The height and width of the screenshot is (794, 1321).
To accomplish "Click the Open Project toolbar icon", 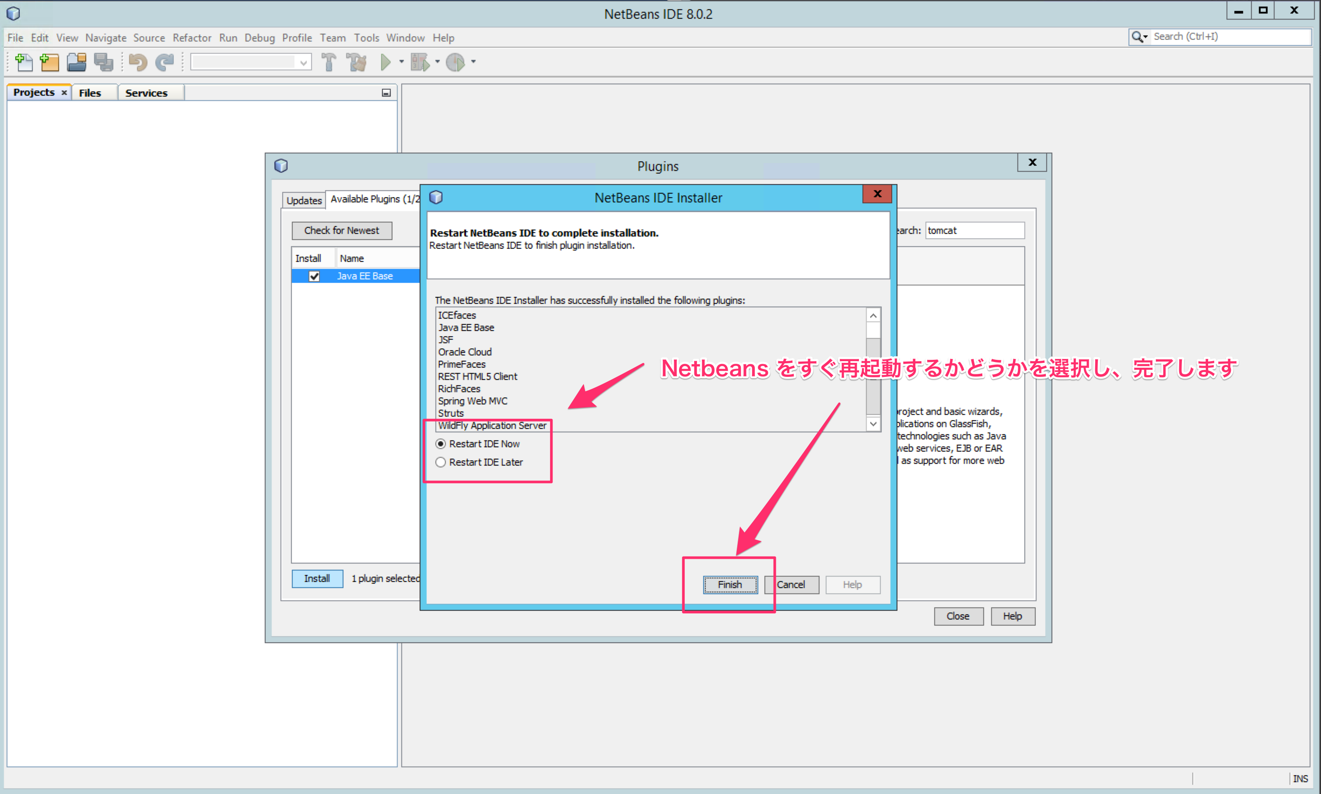I will point(77,62).
